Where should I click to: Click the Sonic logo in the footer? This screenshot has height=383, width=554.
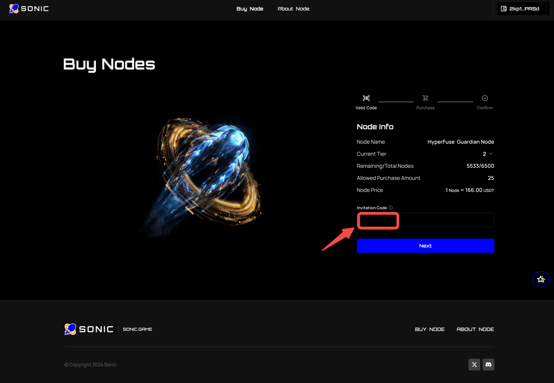click(x=89, y=329)
